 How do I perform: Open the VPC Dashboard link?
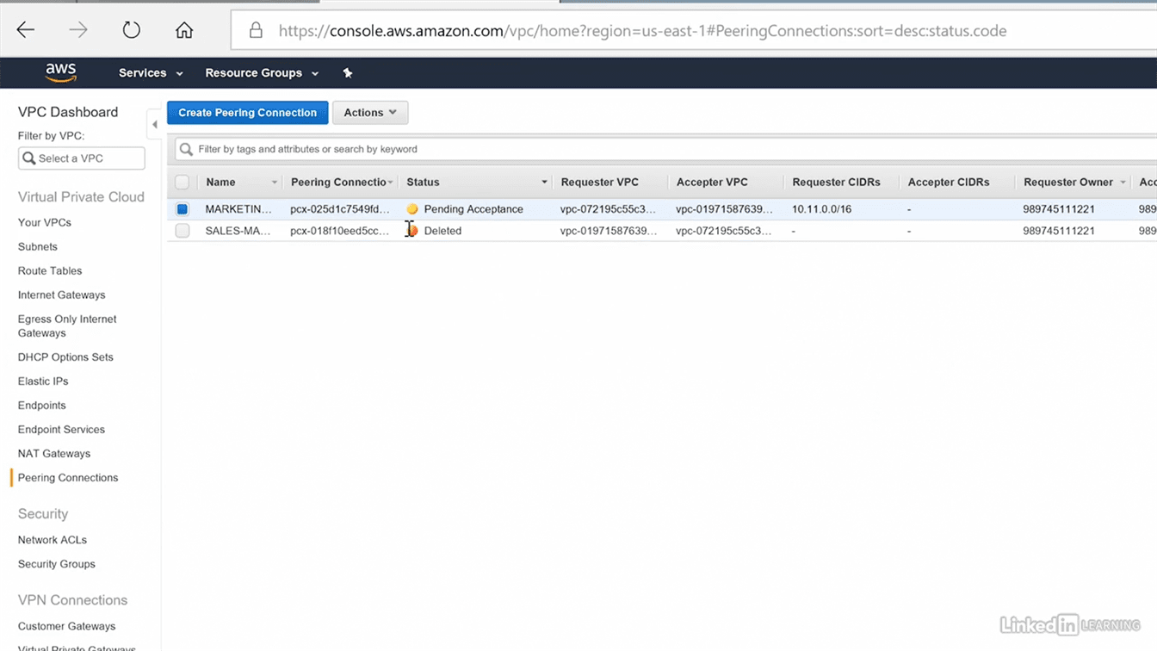(x=68, y=112)
